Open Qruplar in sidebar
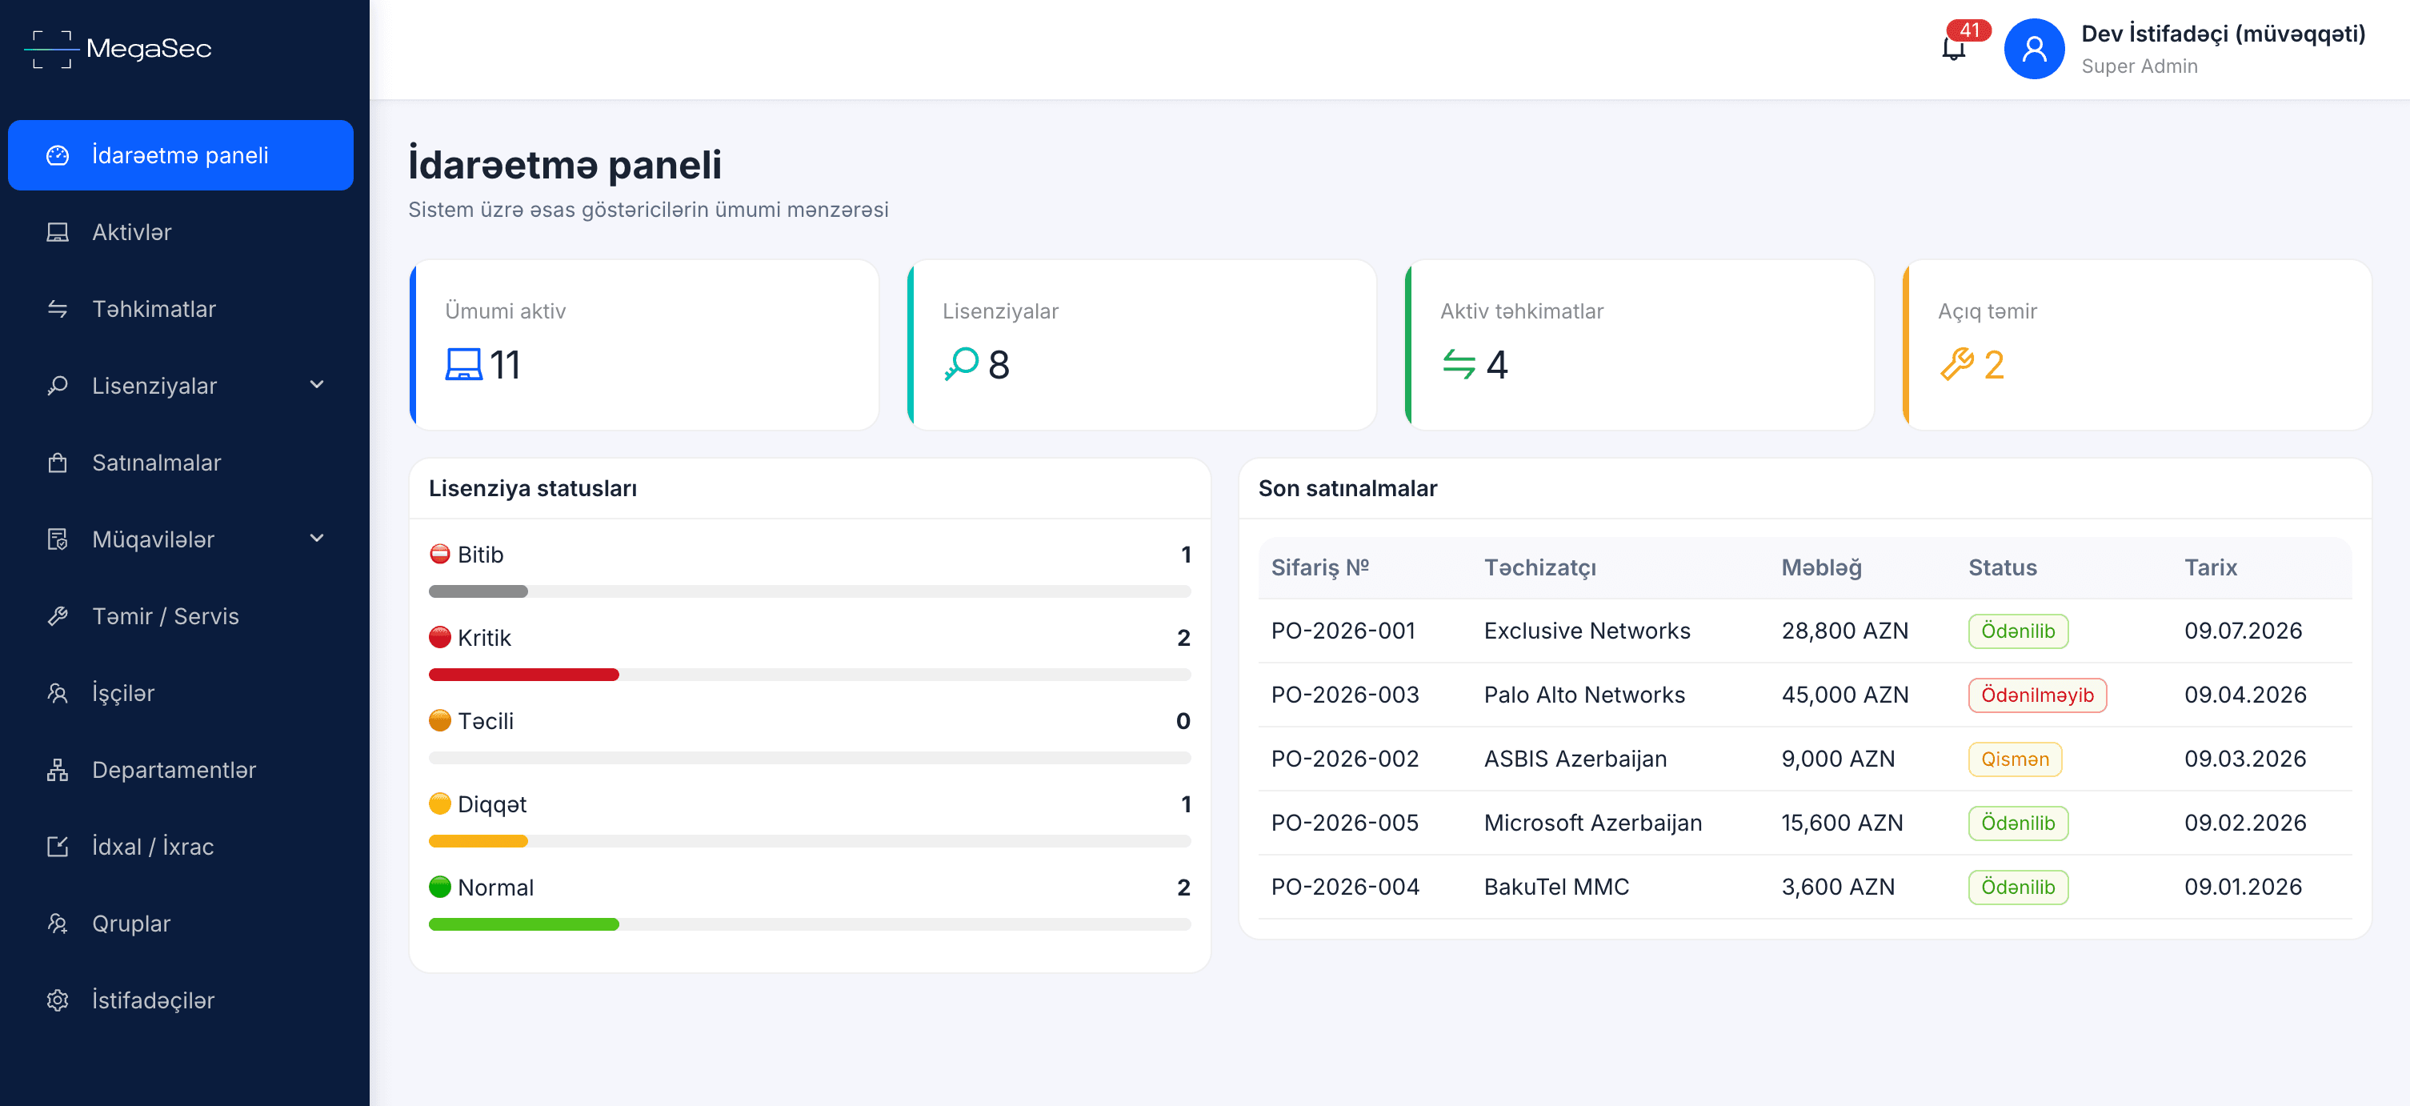The height and width of the screenshot is (1106, 2410). [181, 923]
